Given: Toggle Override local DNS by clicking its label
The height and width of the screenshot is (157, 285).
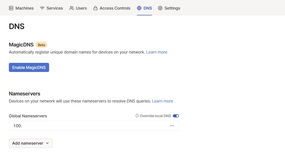Looking at the screenshot, I should pyautogui.click(x=155, y=116).
